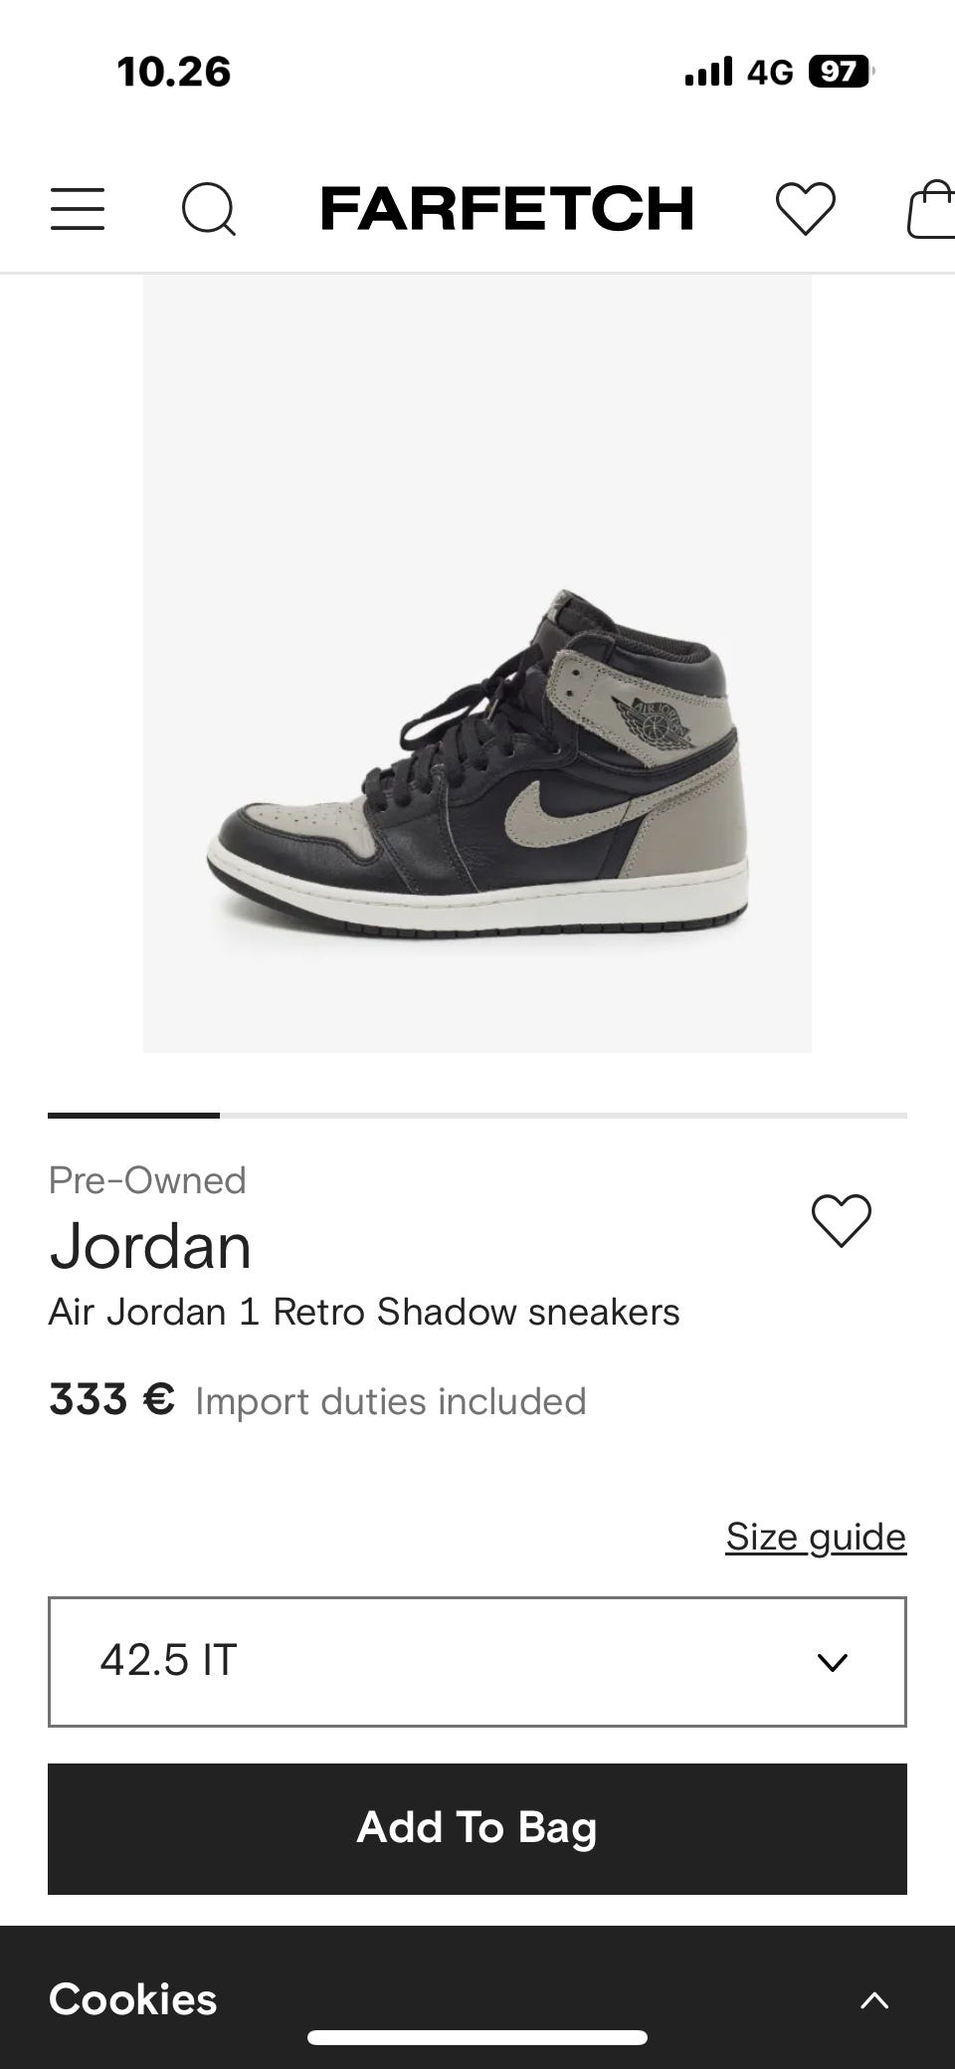Open the shopping bag icon
Image resolution: width=955 pixels, height=2069 pixels.
[932, 209]
